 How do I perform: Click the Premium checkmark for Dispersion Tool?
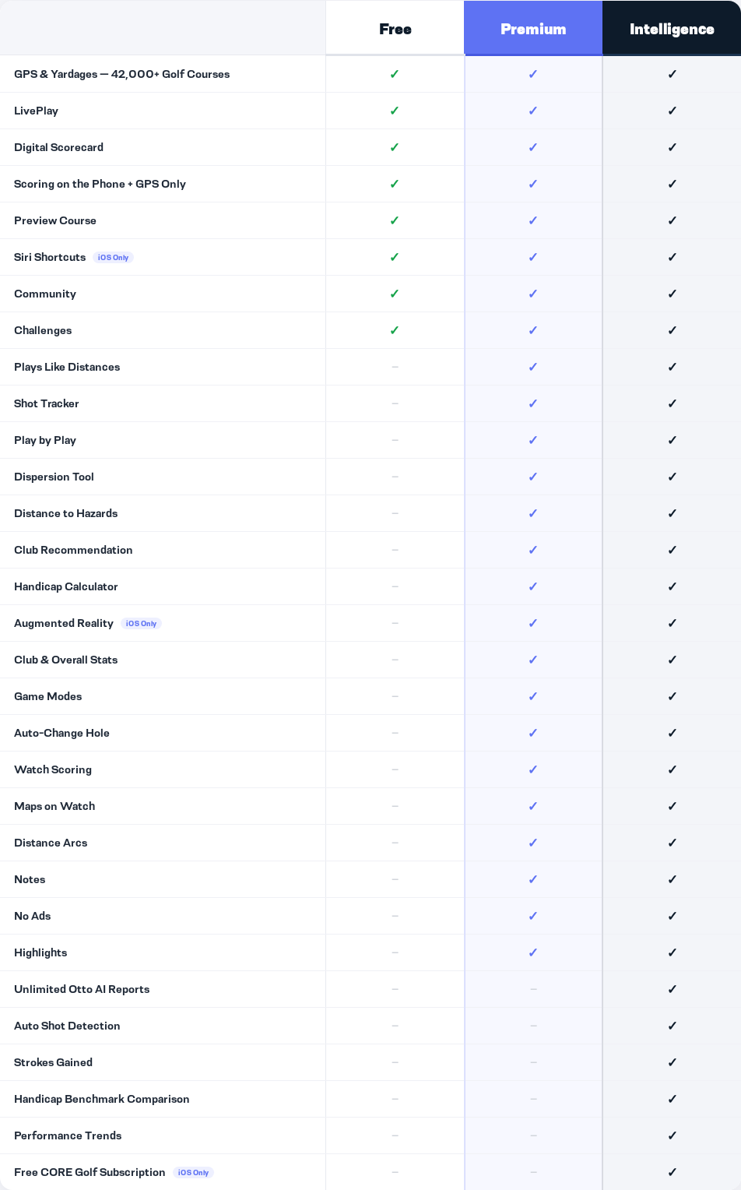[x=533, y=477]
